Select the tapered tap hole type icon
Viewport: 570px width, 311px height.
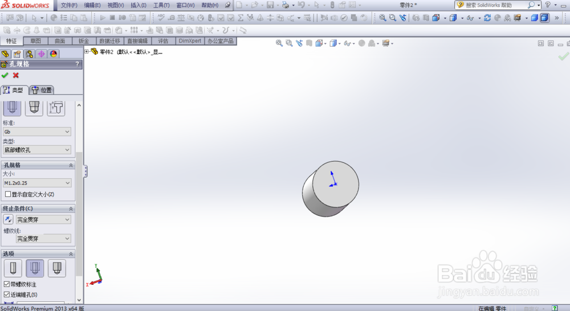(34, 108)
